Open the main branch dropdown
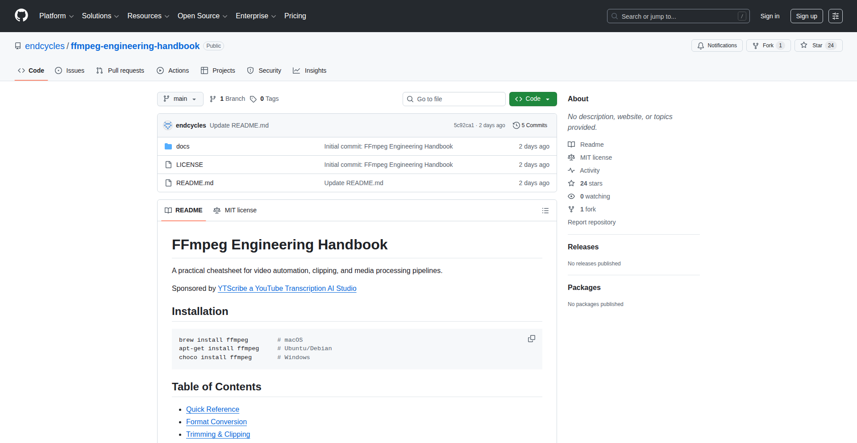This screenshot has height=443, width=857. (180, 99)
